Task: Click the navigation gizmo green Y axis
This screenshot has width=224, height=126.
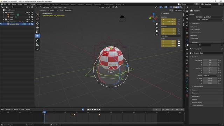Action: tap(150, 18)
